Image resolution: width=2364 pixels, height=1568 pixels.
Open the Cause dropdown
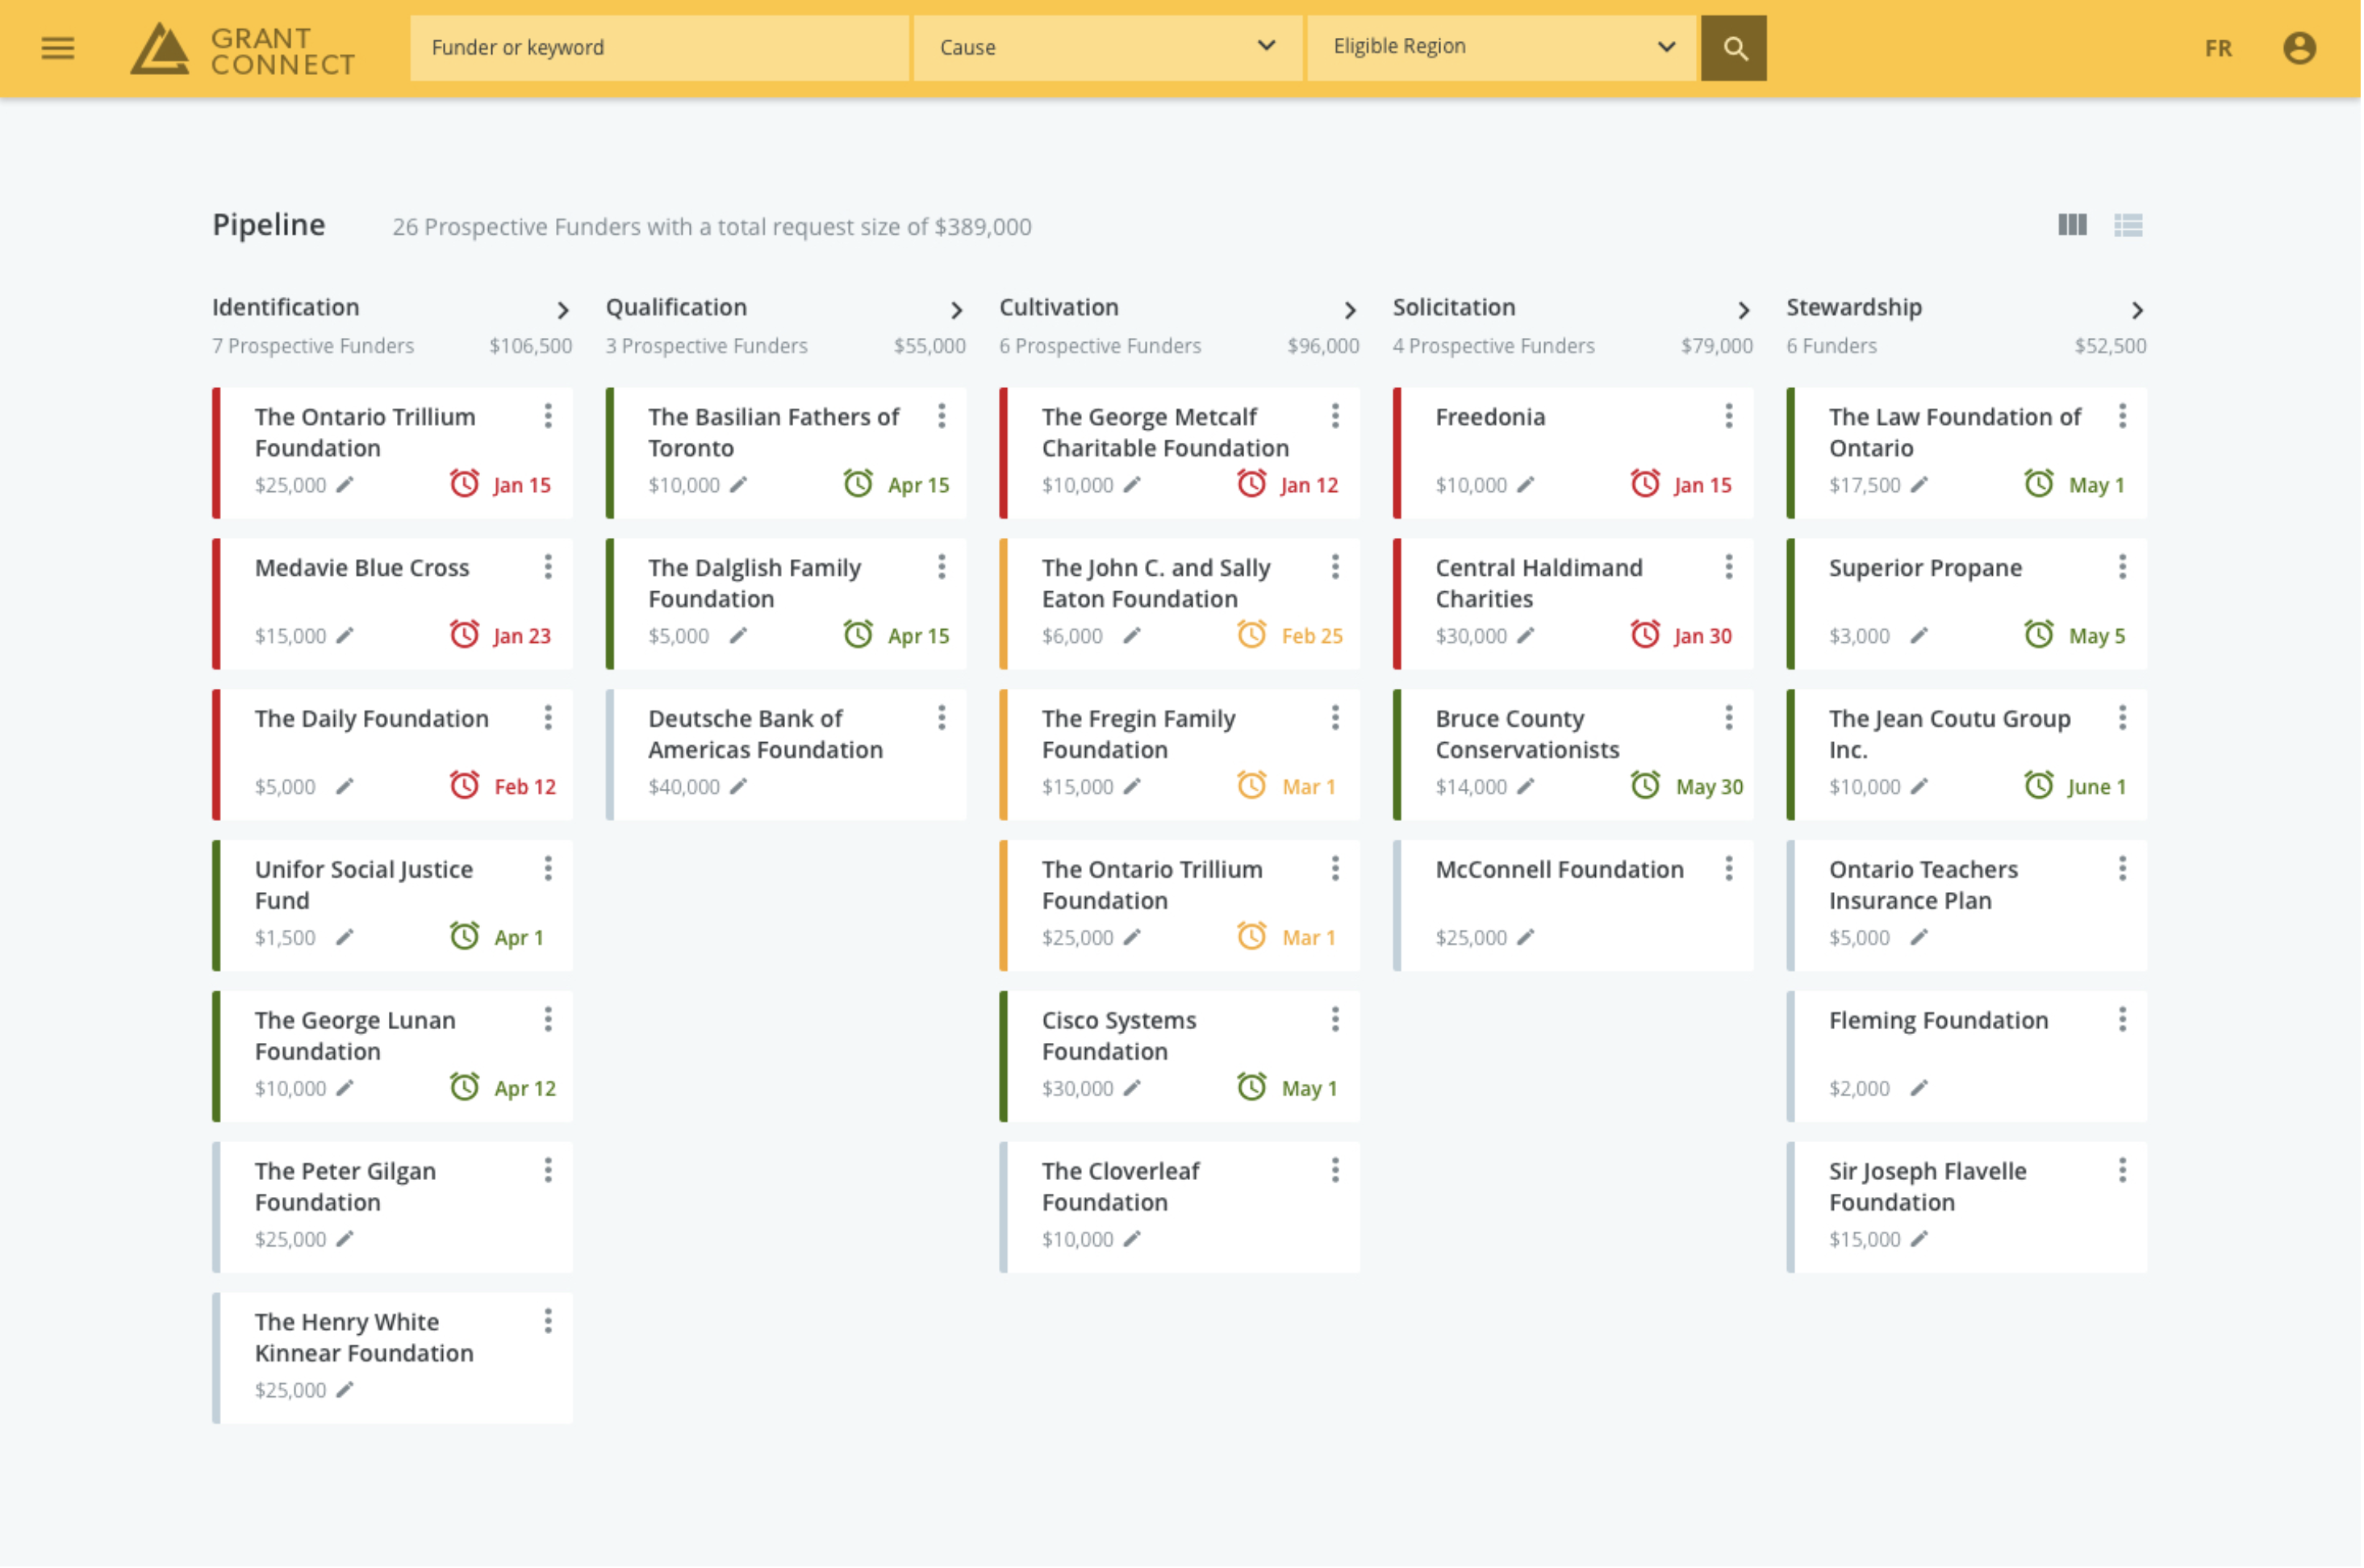coord(1108,47)
